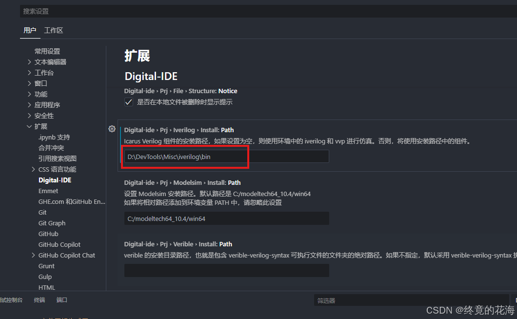Select Git Graph settings in the sidebar
The height and width of the screenshot is (319, 517).
click(52, 223)
